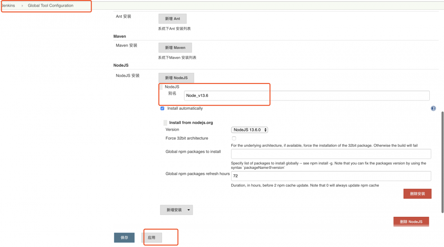Go to Jenkins breadcrumb link
Screen dimensions: 444x247
8,5
